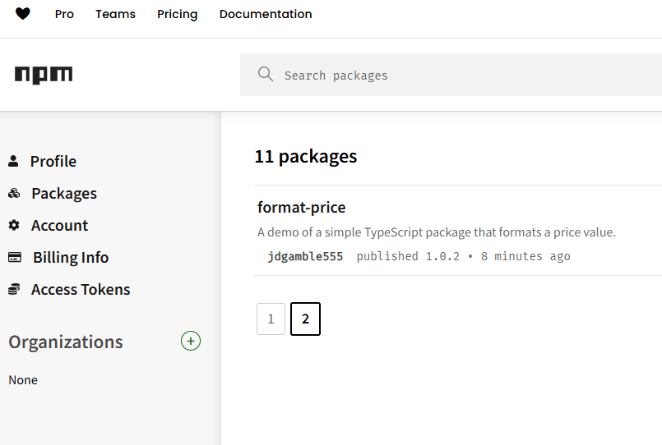Open the Billing Info link

tap(71, 258)
